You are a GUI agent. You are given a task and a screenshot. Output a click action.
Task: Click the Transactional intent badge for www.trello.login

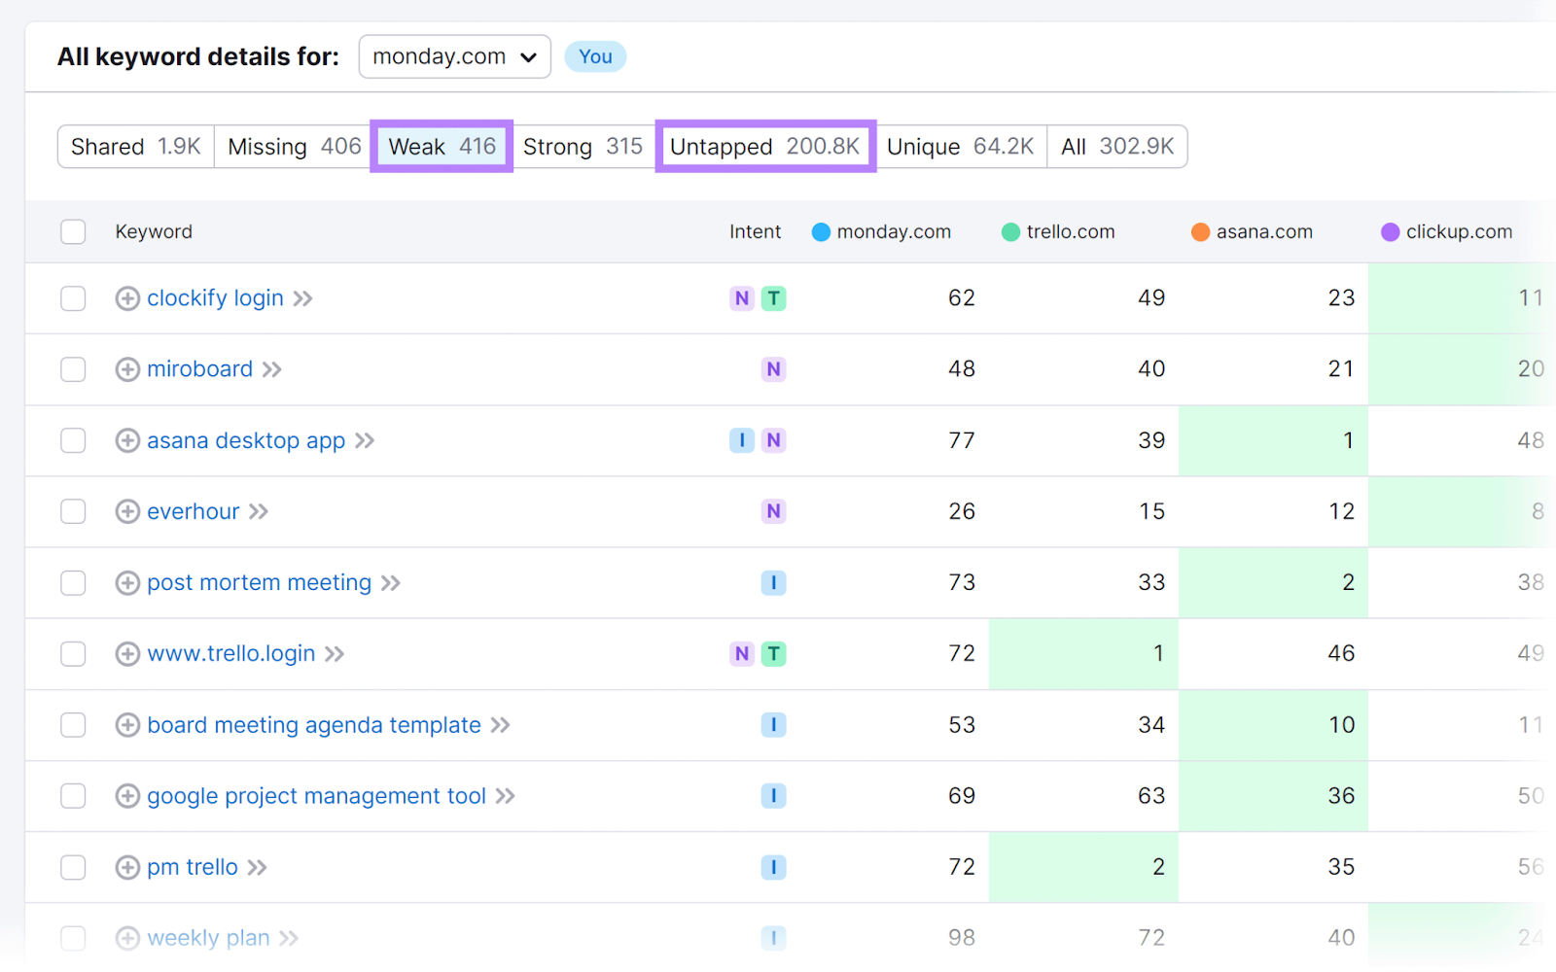773,654
